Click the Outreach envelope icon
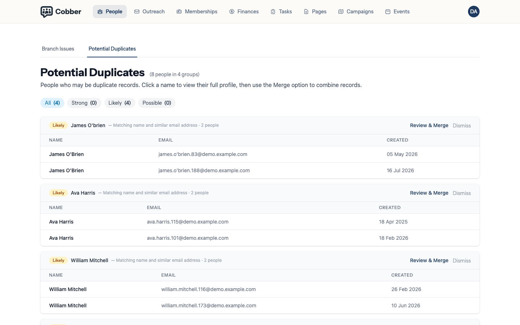The height and width of the screenshot is (325, 520). (137, 12)
